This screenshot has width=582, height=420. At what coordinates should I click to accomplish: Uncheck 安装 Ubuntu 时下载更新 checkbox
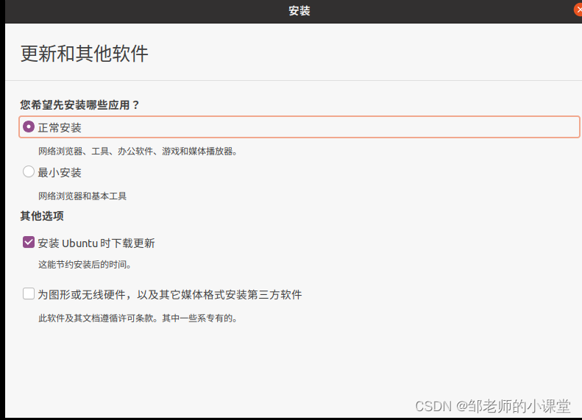click(x=29, y=242)
